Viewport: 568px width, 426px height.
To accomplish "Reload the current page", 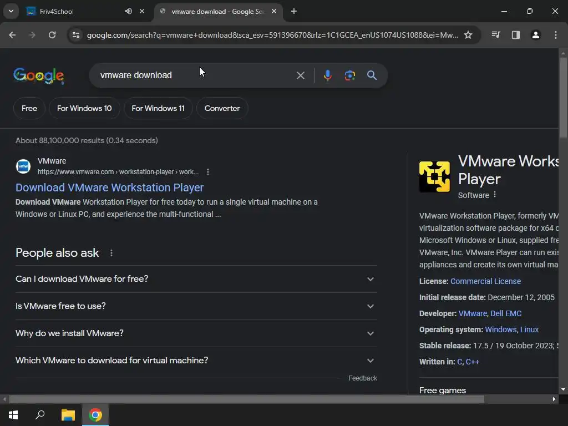I will [x=52, y=35].
